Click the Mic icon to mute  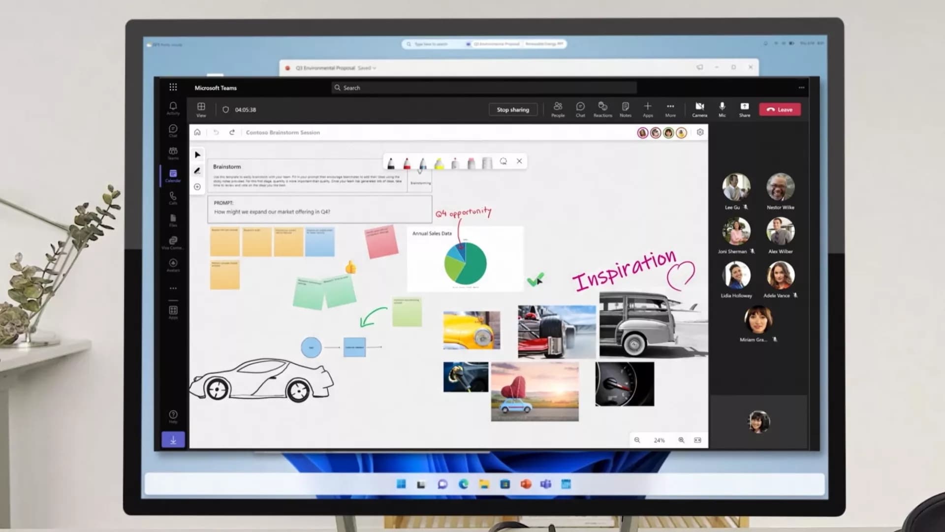[722, 109]
